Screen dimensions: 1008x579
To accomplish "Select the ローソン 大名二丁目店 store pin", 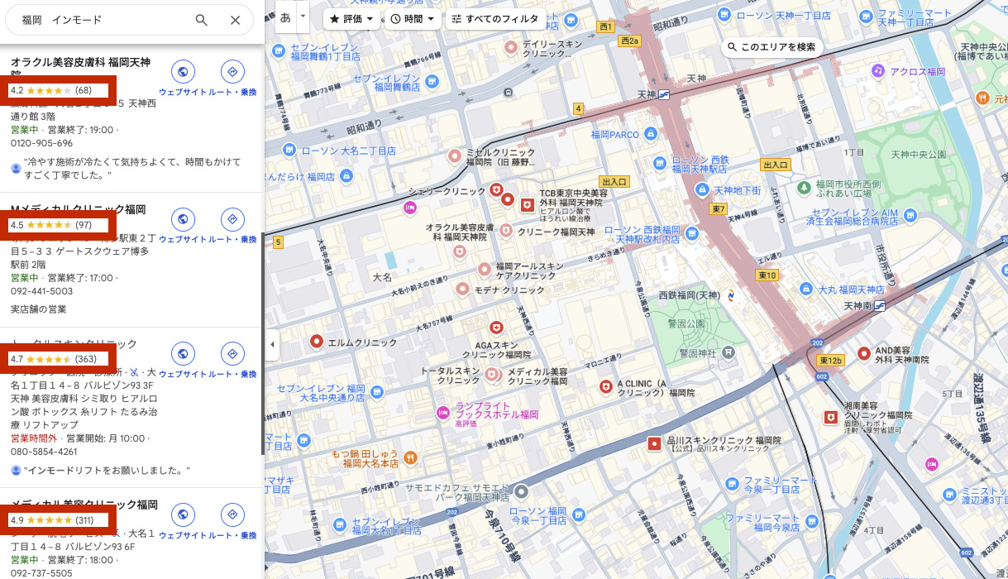I will click(288, 150).
